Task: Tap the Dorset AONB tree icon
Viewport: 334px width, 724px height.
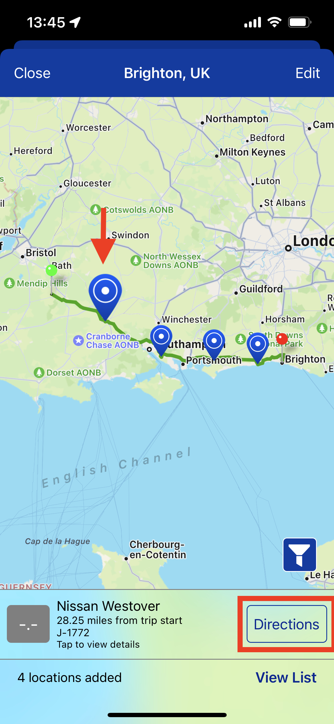Action: (x=39, y=373)
